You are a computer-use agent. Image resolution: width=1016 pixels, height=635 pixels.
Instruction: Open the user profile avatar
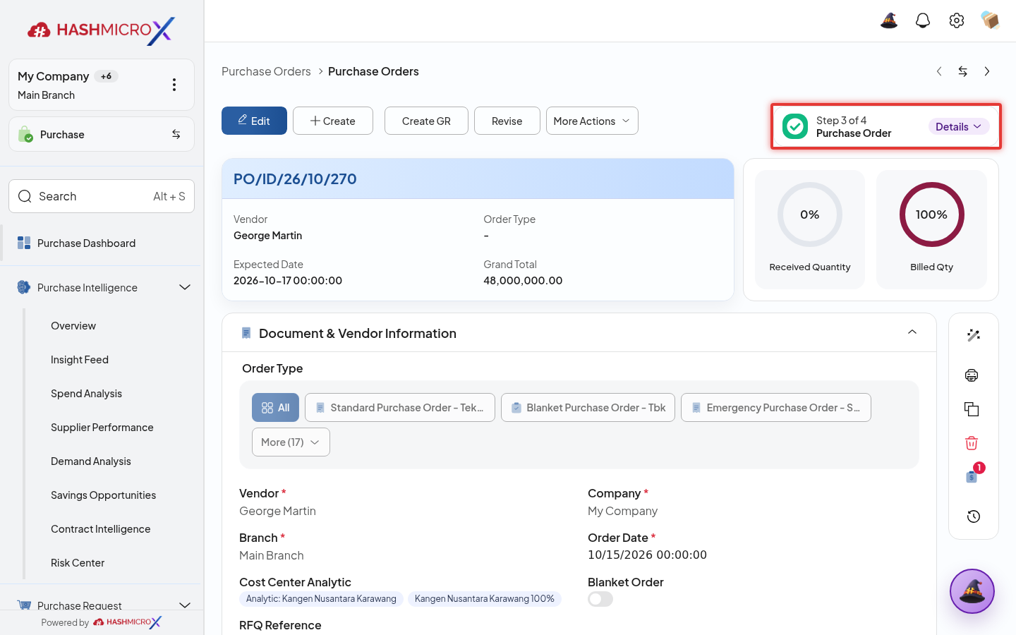pos(990,20)
